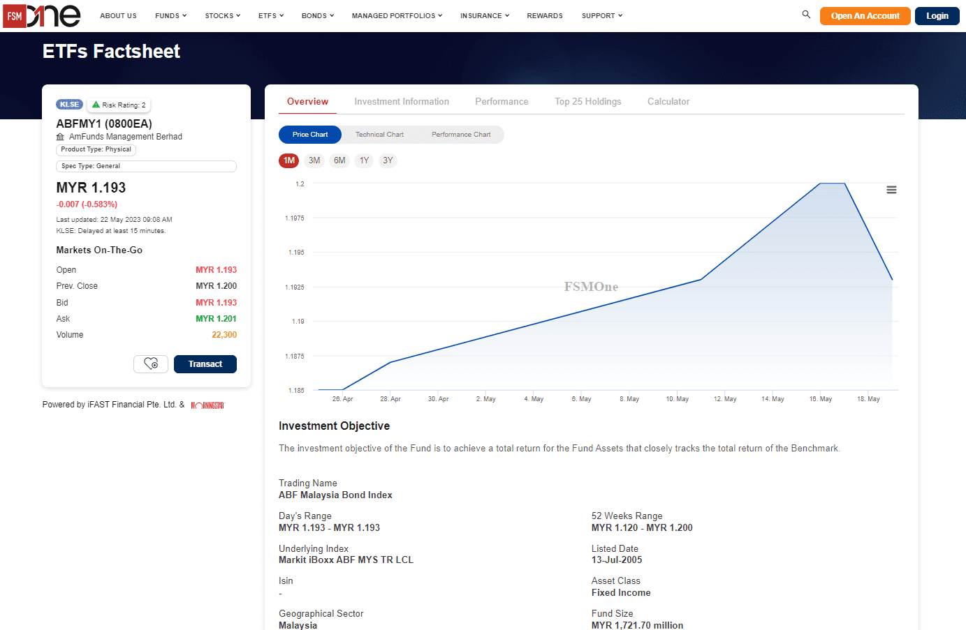The width and height of the screenshot is (966, 630).
Task: Switch to Performance Chart view
Action: (461, 135)
